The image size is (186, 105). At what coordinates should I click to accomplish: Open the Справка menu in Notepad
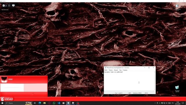[x=125, y=70]
